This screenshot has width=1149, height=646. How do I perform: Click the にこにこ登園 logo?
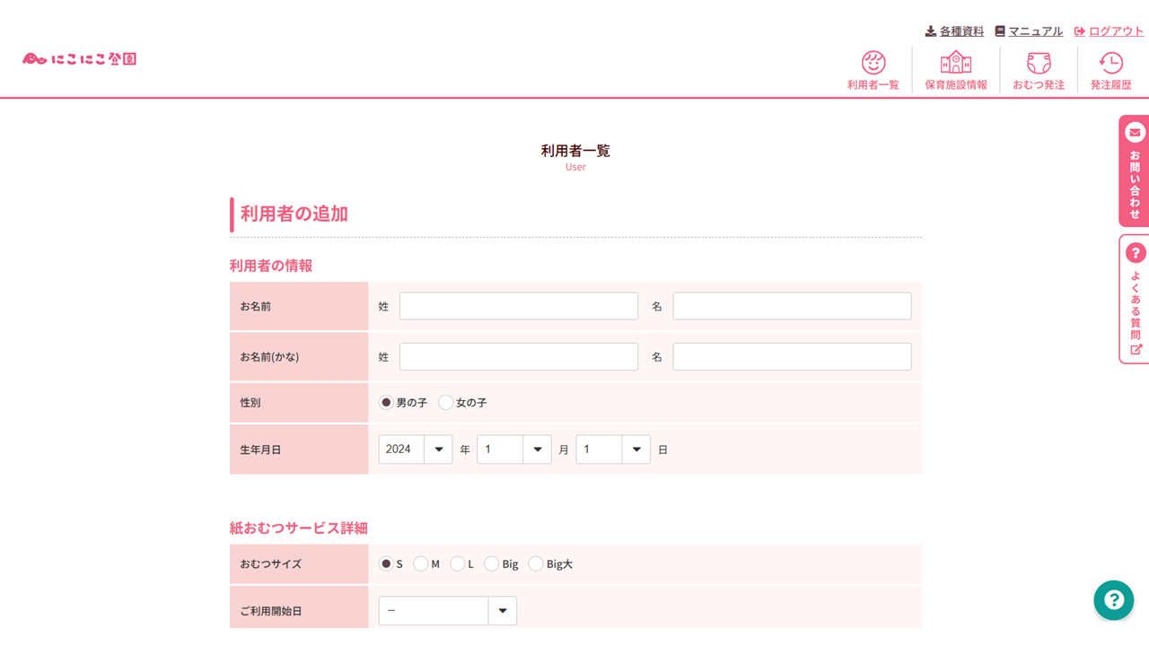[x=79, y=57]
